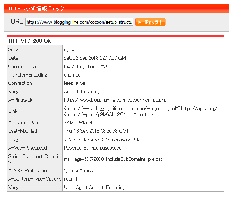Click the Connection header name cell
232x201 pixels.
35,83
